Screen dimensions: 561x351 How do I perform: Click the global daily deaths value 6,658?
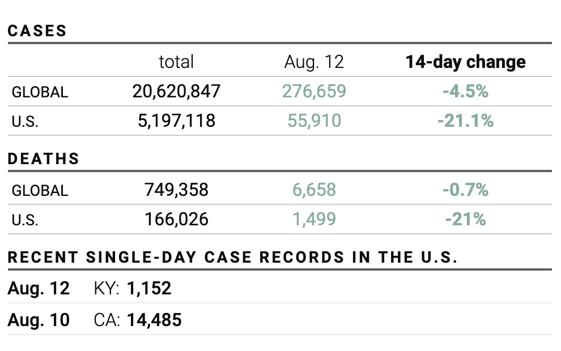click(x=314, y=190)
